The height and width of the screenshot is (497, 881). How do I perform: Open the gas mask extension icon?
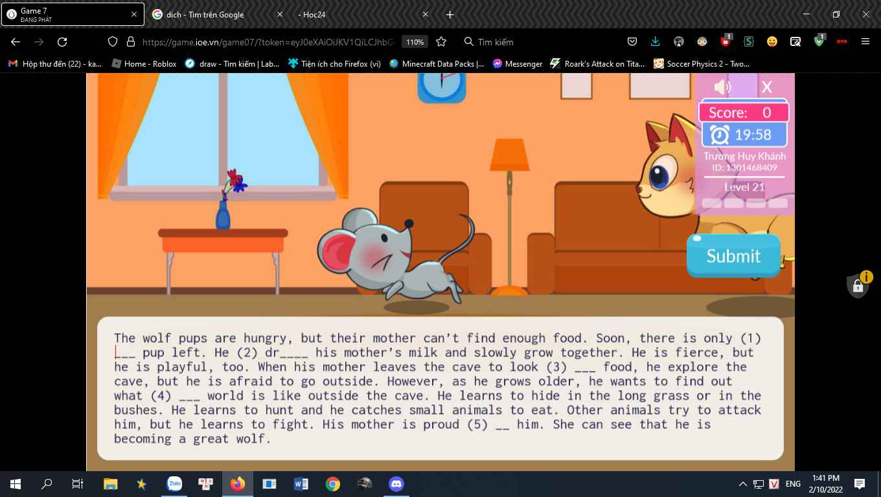tap(679, 41)
